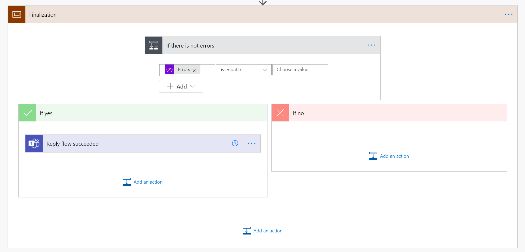Click the condition control icon

[x=154, y=45]
